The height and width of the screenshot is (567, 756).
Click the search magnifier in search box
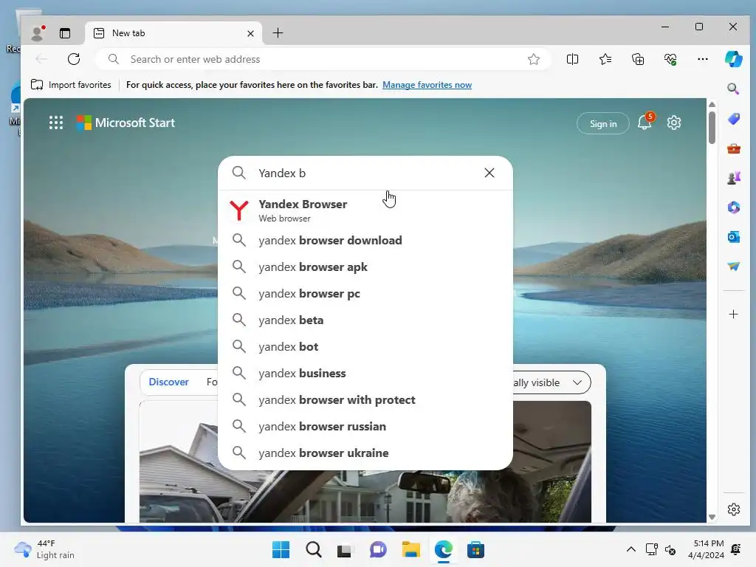238,173
